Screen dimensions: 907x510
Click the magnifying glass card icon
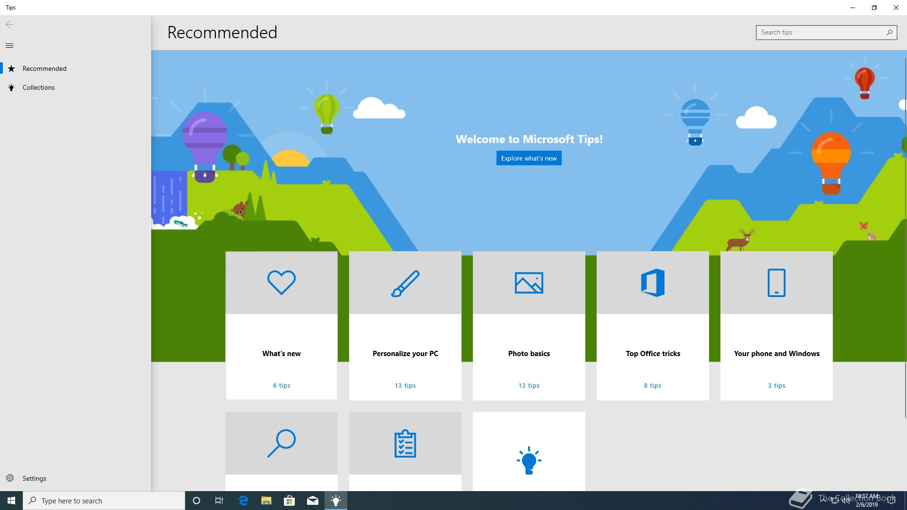[282, 443]
